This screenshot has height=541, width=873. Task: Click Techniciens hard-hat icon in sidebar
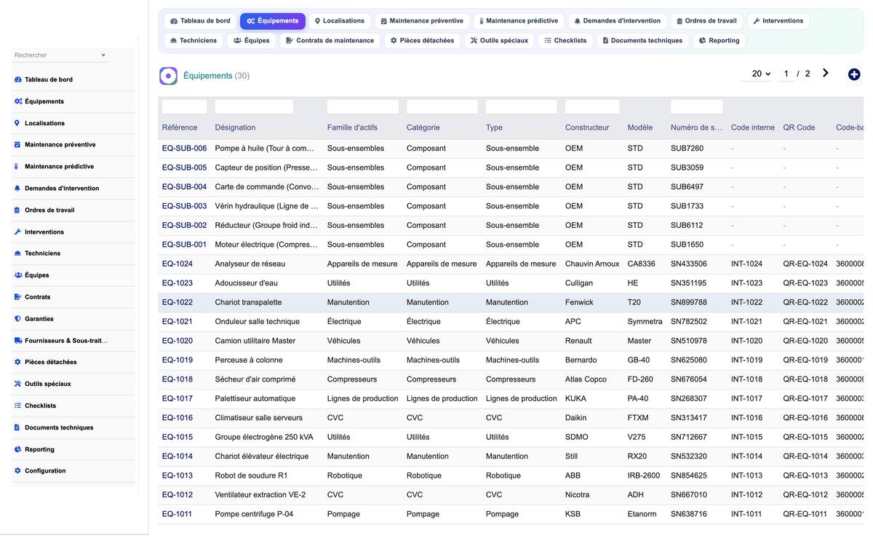[x=17, y=253]
